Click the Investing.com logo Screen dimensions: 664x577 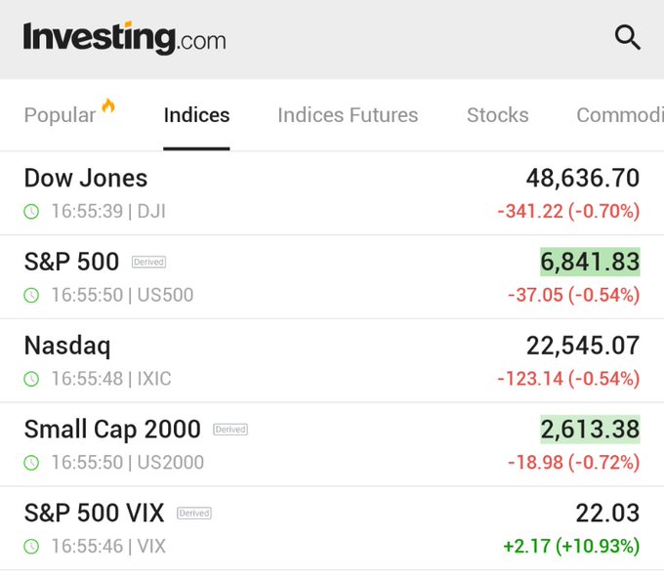point(124,38)
